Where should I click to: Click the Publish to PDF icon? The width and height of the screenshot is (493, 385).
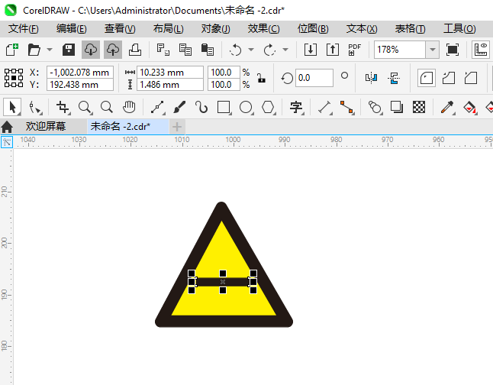pyautogui.click(x=354, y=50)
